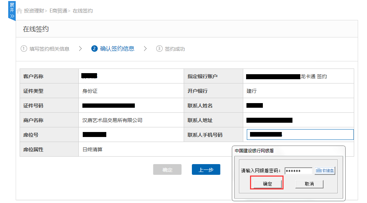Click the greyed-out 确定 page button
Screen dimensions: 367x203
[167, 169]
